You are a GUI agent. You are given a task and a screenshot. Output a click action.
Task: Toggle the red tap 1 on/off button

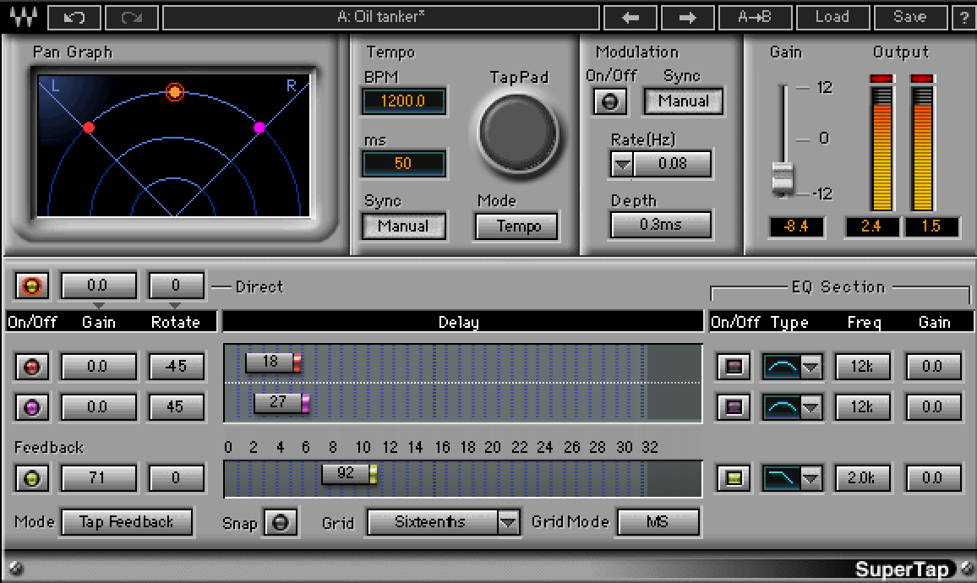[32, 367]
